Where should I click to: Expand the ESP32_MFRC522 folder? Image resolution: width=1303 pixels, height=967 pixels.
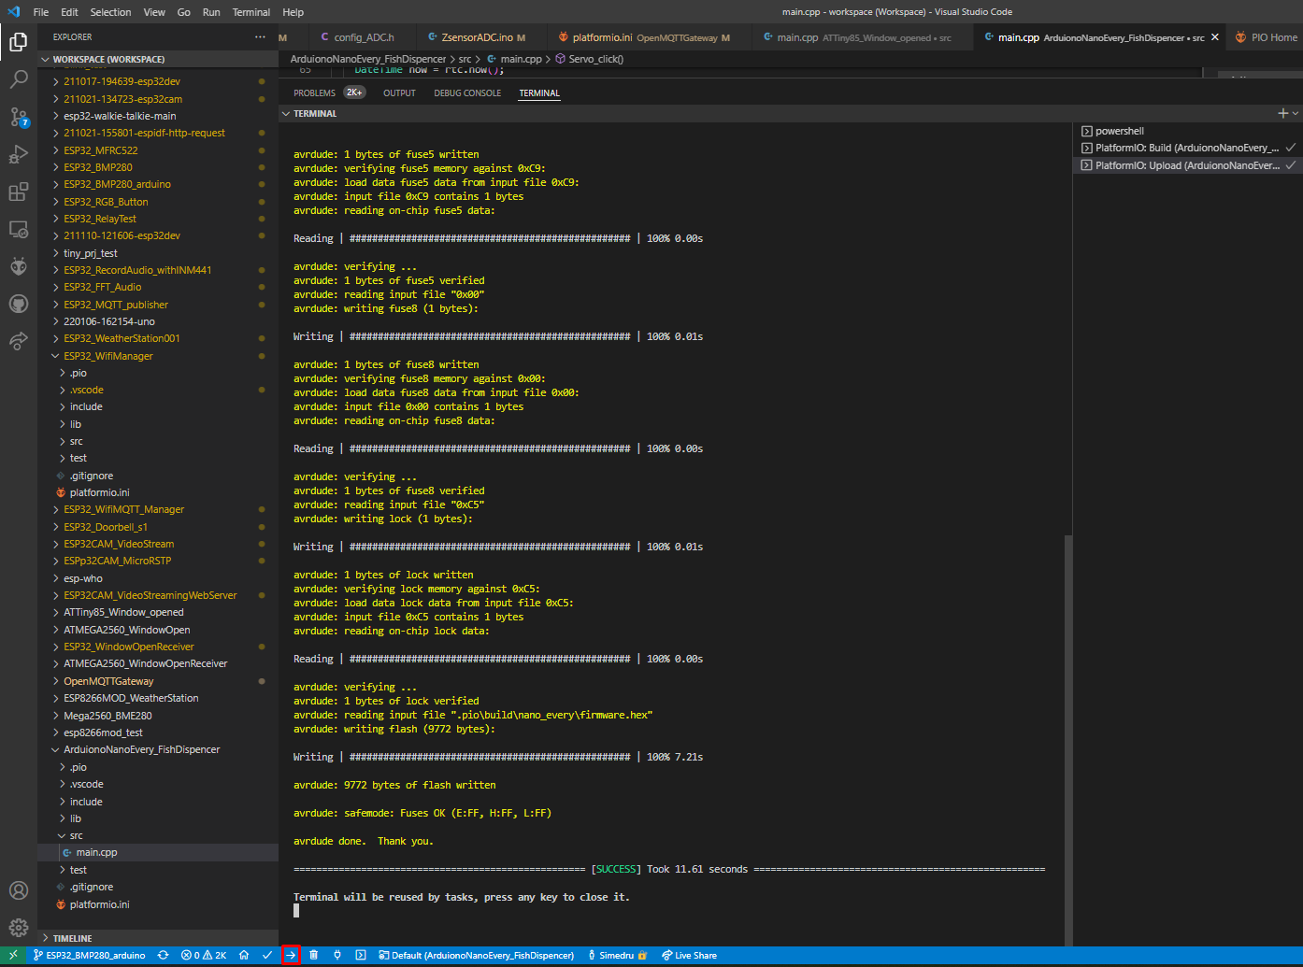[158, 150]
